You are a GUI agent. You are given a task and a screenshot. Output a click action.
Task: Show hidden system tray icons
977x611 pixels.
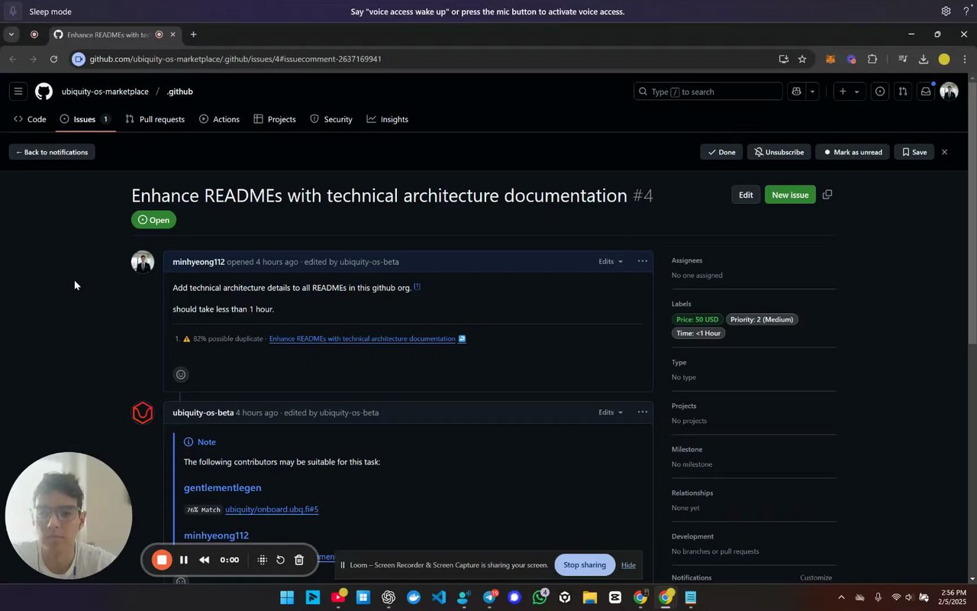[841, 597]
